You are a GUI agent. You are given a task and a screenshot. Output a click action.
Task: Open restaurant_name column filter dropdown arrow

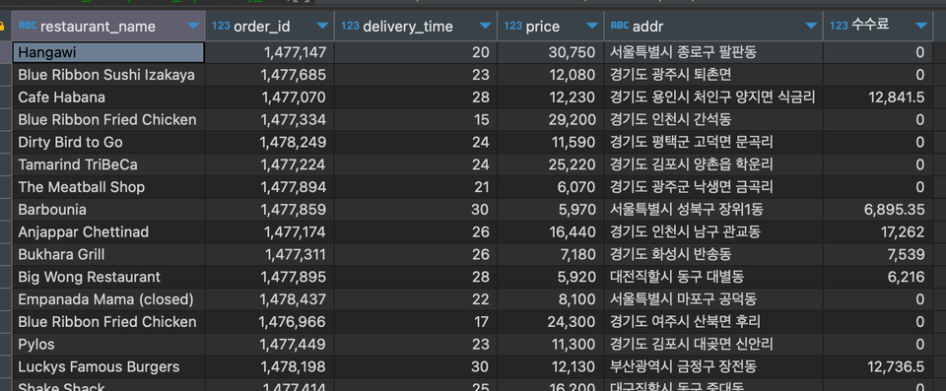pos(193,26)
